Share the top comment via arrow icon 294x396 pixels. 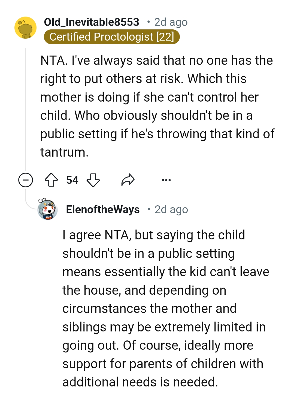pyautogui.click(x=128, y=180)
